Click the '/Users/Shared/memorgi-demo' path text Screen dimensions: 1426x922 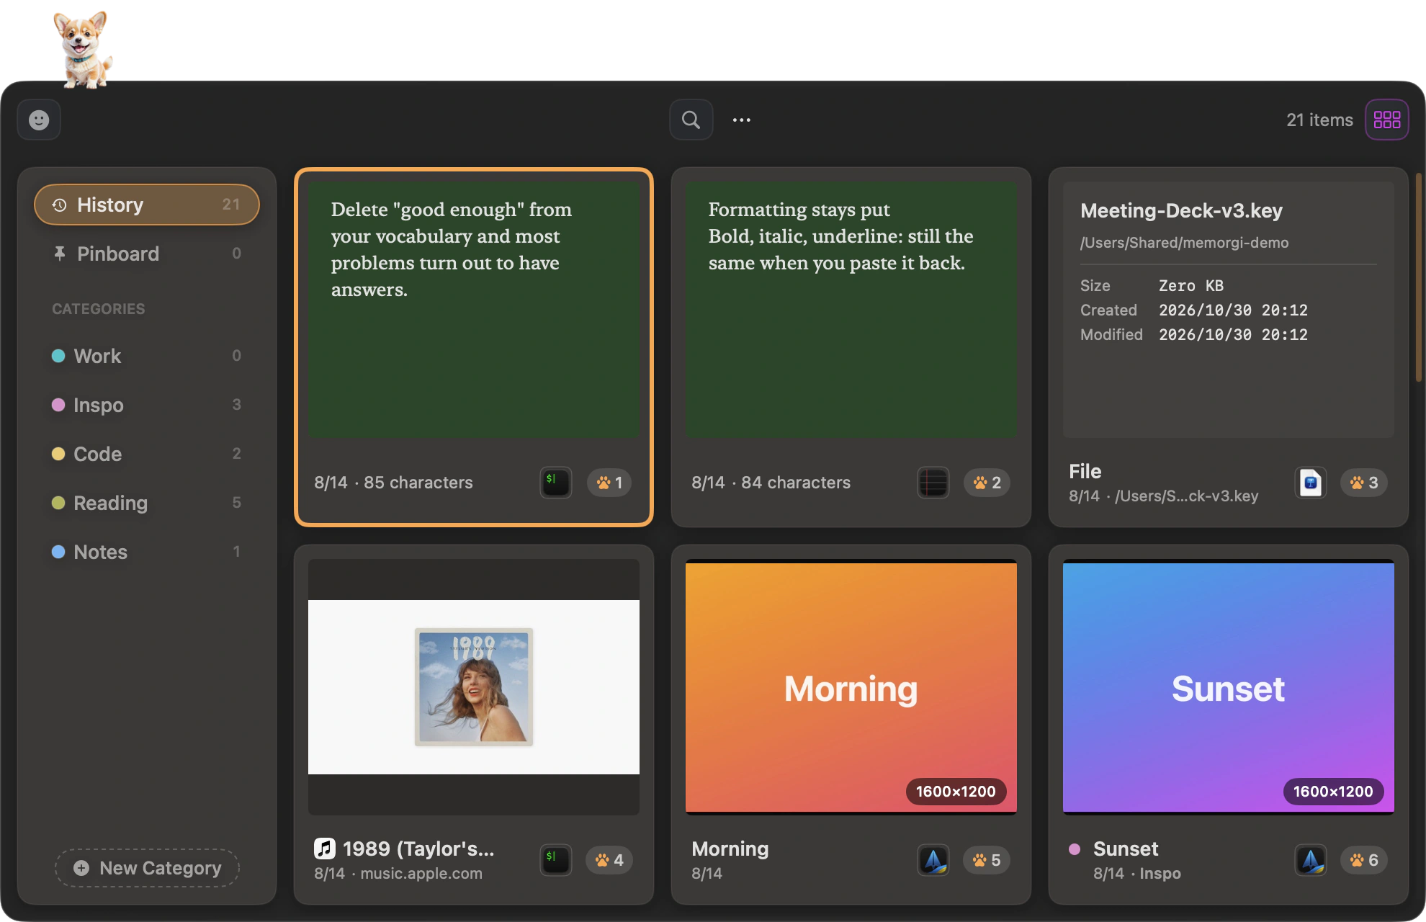point(1184,243)
